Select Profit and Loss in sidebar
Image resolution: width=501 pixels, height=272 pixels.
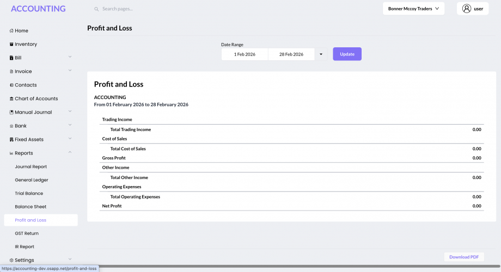(41, 220)
